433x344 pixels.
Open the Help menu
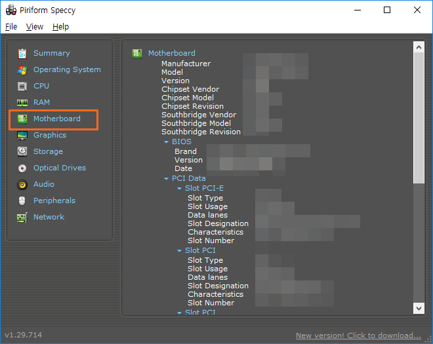60,27
